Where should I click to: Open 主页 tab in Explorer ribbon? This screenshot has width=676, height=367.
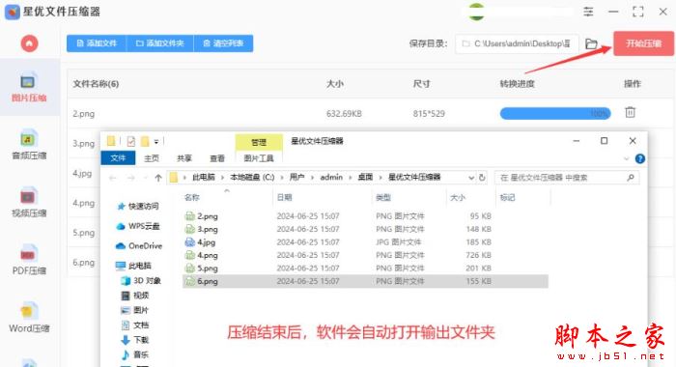152,158
